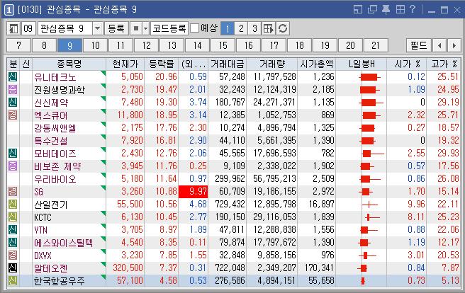Click the 신 badge icon for 산일전기

(x=13, y=205)
